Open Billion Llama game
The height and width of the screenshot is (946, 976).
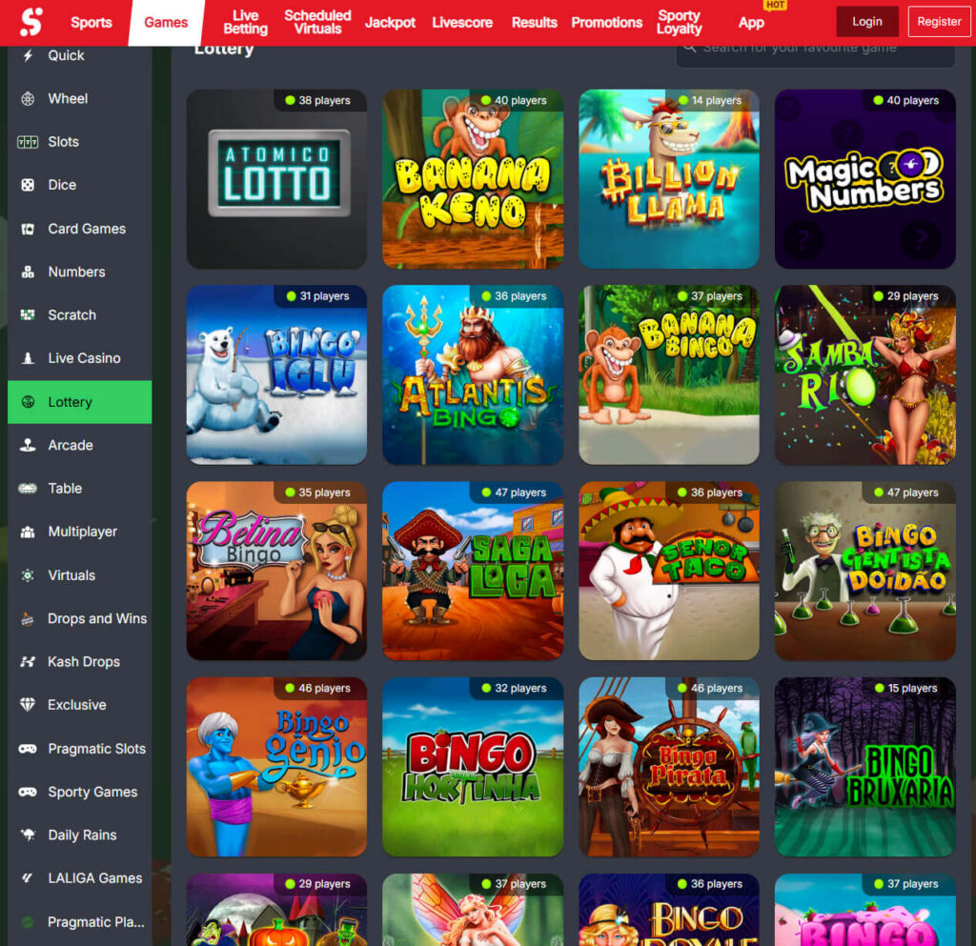(668, 179)
